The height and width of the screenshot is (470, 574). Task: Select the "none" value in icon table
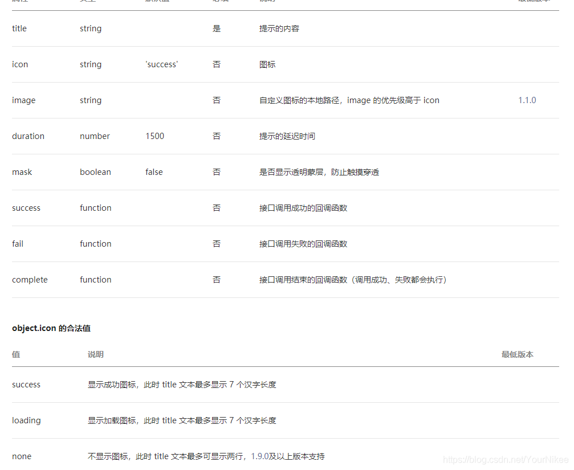[x=22, y=456]
